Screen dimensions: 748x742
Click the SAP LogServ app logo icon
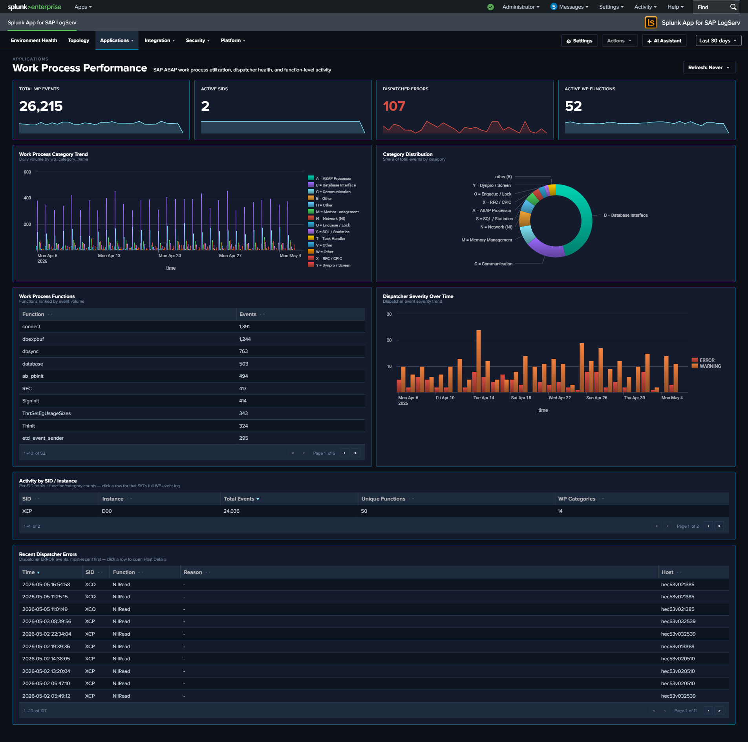click(x=651, y=22)
